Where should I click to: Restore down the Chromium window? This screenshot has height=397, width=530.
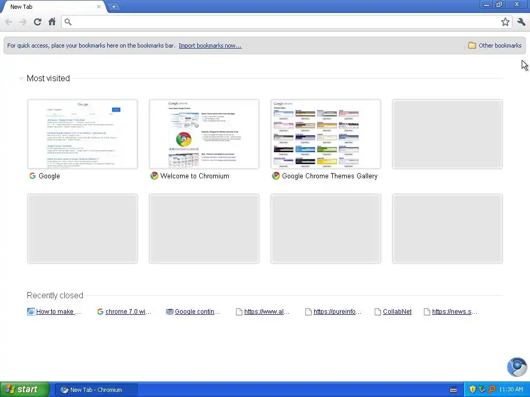coord(499,5)
